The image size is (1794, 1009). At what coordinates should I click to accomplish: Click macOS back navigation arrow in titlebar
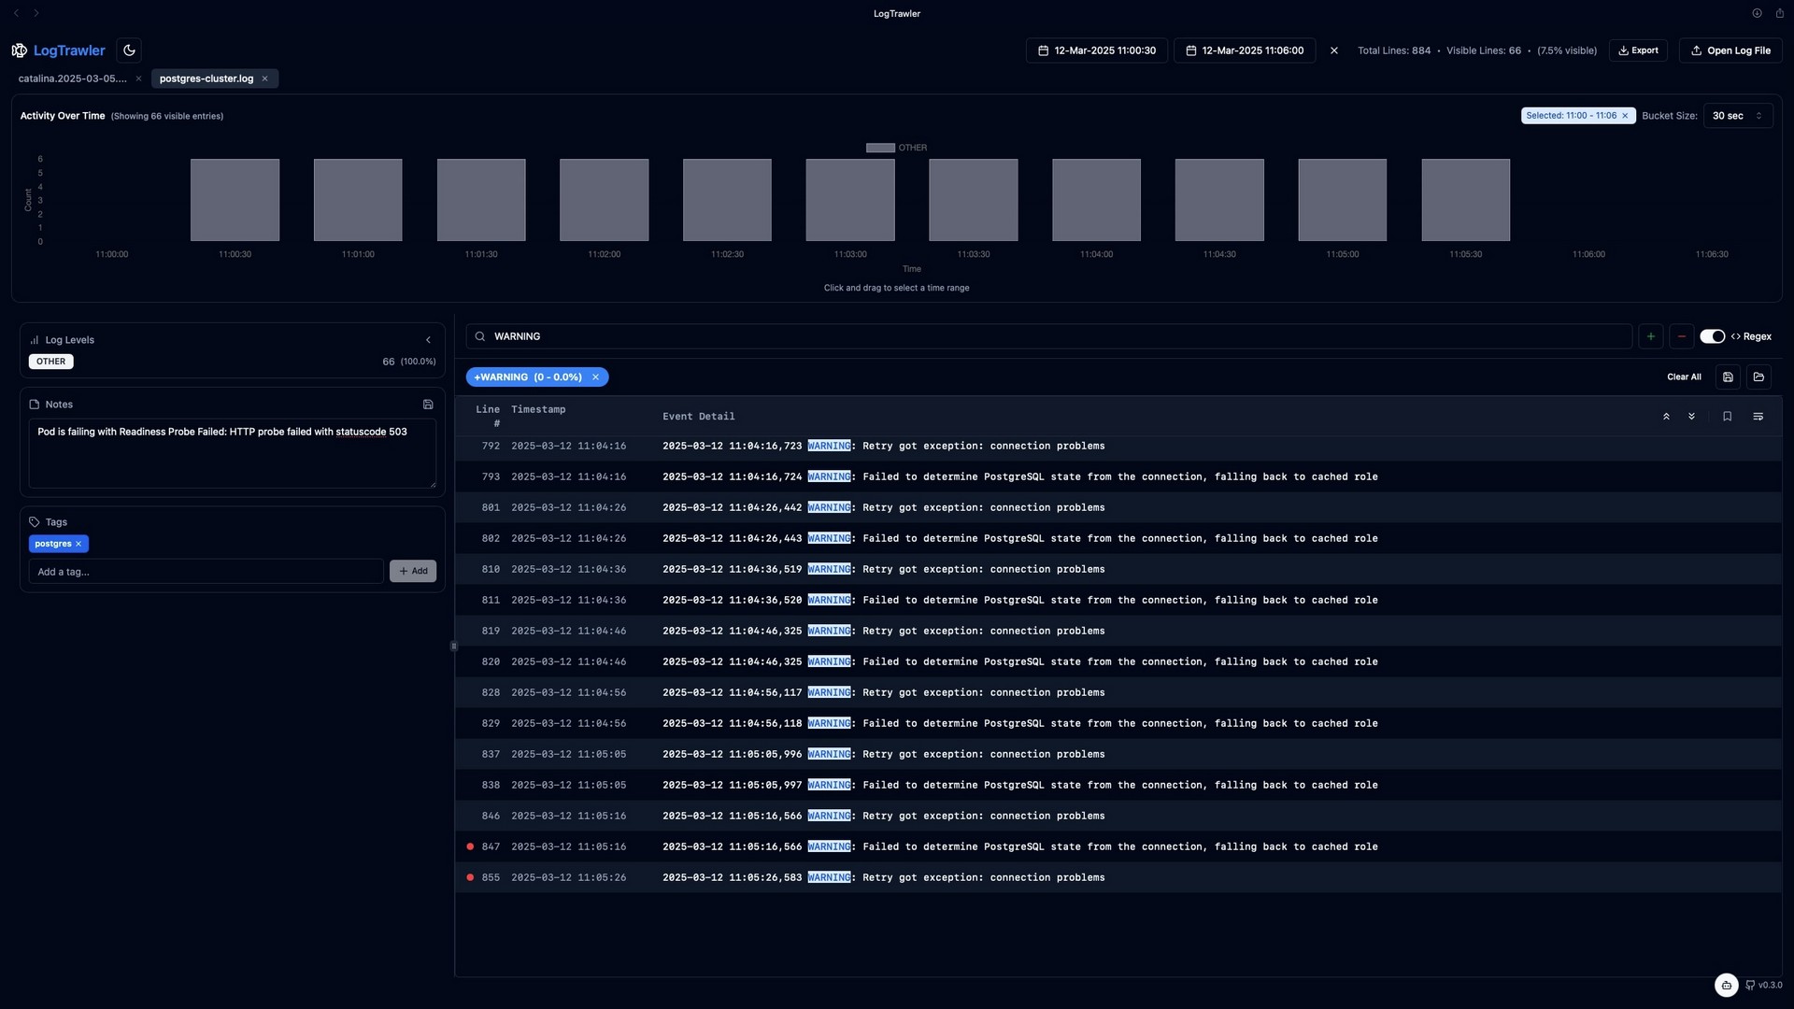tap(16, 13)
